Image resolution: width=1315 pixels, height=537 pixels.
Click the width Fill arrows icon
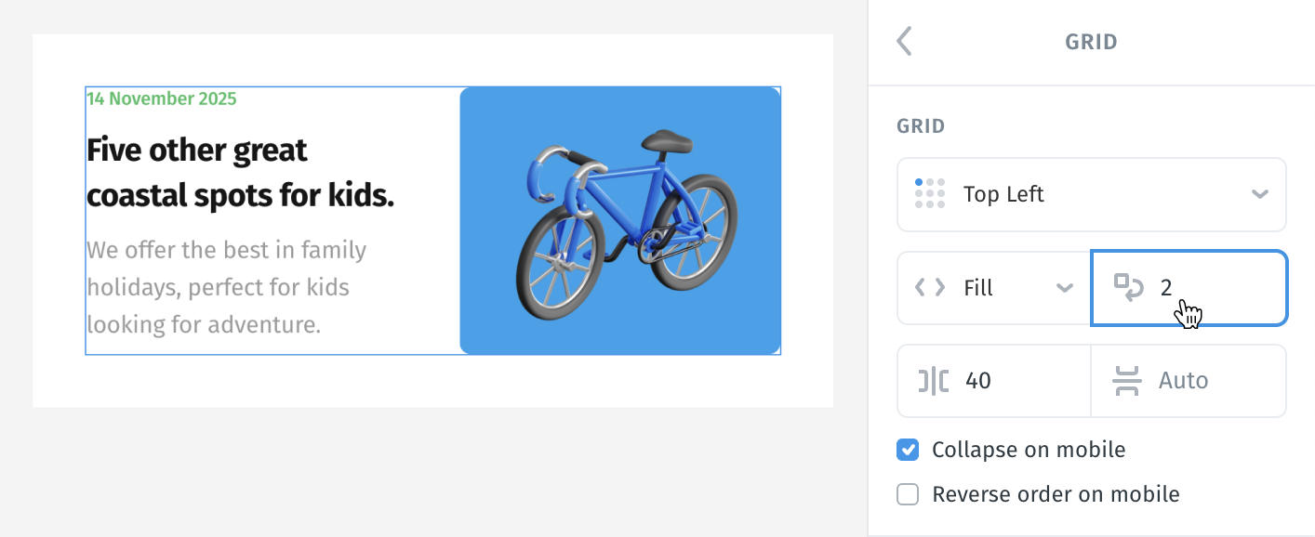[x=930, y=288]
